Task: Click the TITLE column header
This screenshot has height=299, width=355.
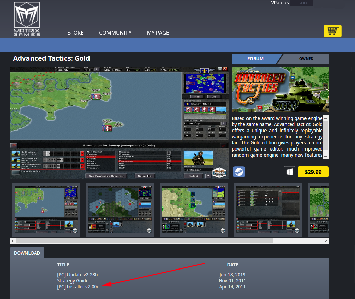Action: (x=63, y=265)
